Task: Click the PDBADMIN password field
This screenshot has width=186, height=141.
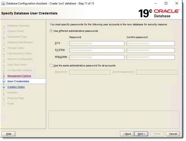Action: (x=97, y=57)
